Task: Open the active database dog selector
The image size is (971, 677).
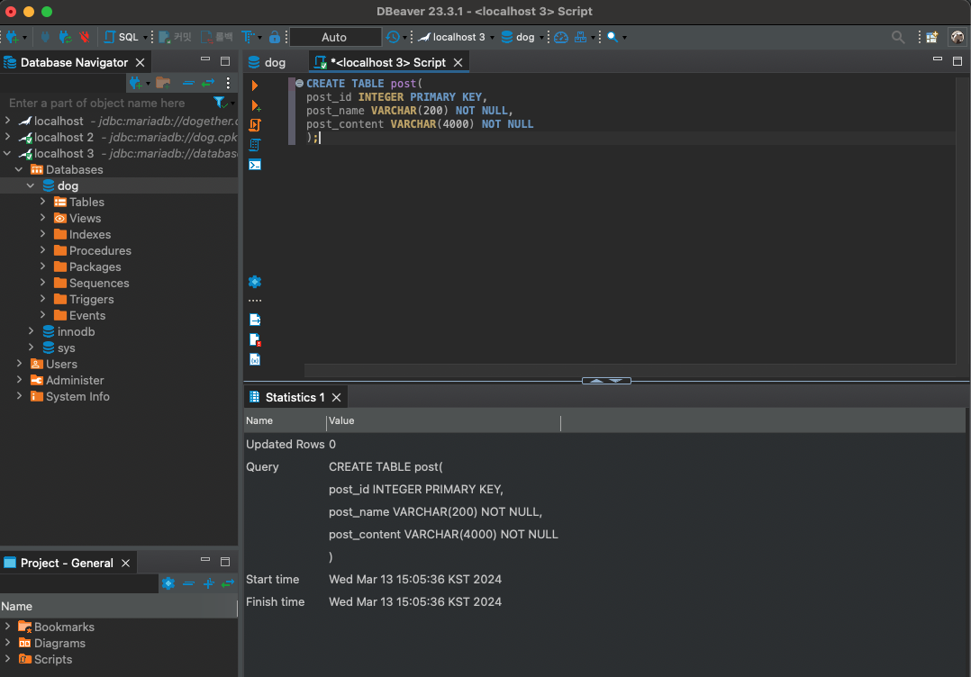Action: [x=522, y=37]
